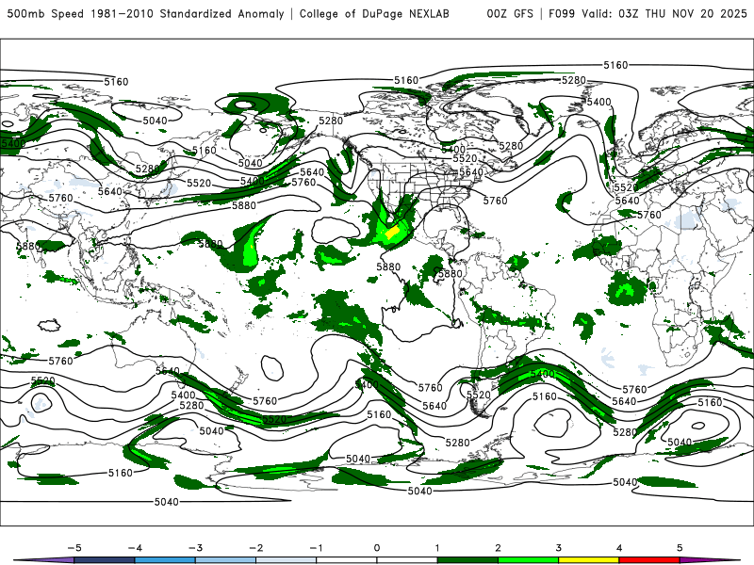The width and height of the screenshot is (754, 565).
Task: Click the "F099" forecast hour label
Action: click(562, 13)
